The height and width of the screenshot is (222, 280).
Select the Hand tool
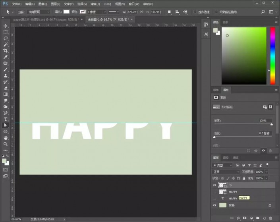pyautogui.click(x=5, y=138)
